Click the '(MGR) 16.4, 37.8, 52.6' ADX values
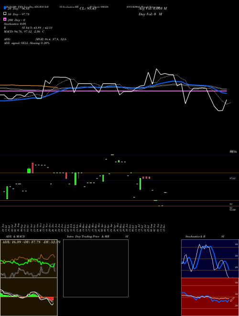 [51, 39]
